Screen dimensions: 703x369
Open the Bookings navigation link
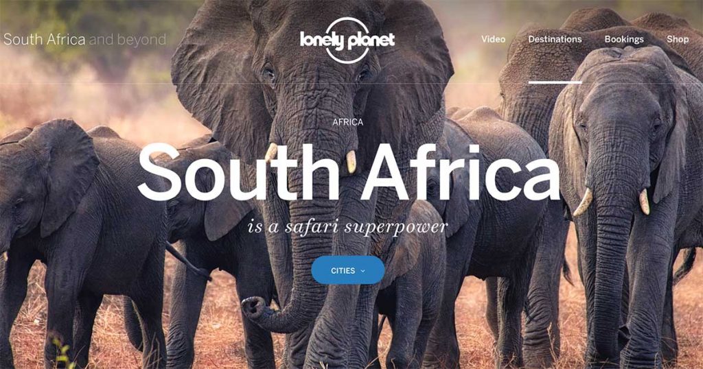623,39
